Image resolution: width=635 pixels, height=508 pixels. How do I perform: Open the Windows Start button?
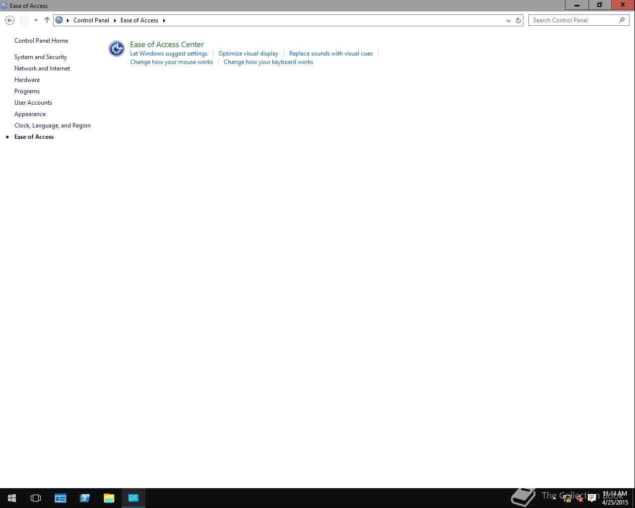(x=12, y=498)
